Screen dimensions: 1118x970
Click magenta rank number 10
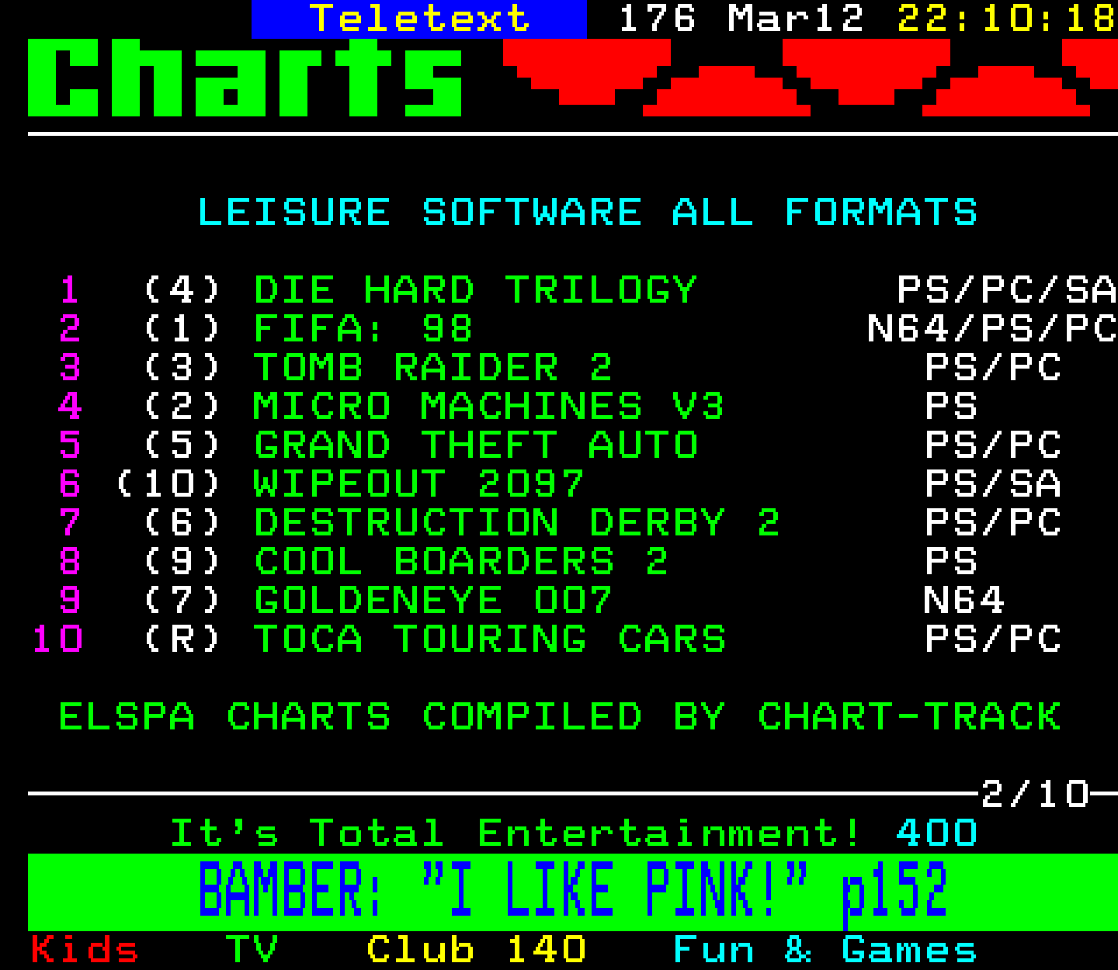(x=57, y=639)
